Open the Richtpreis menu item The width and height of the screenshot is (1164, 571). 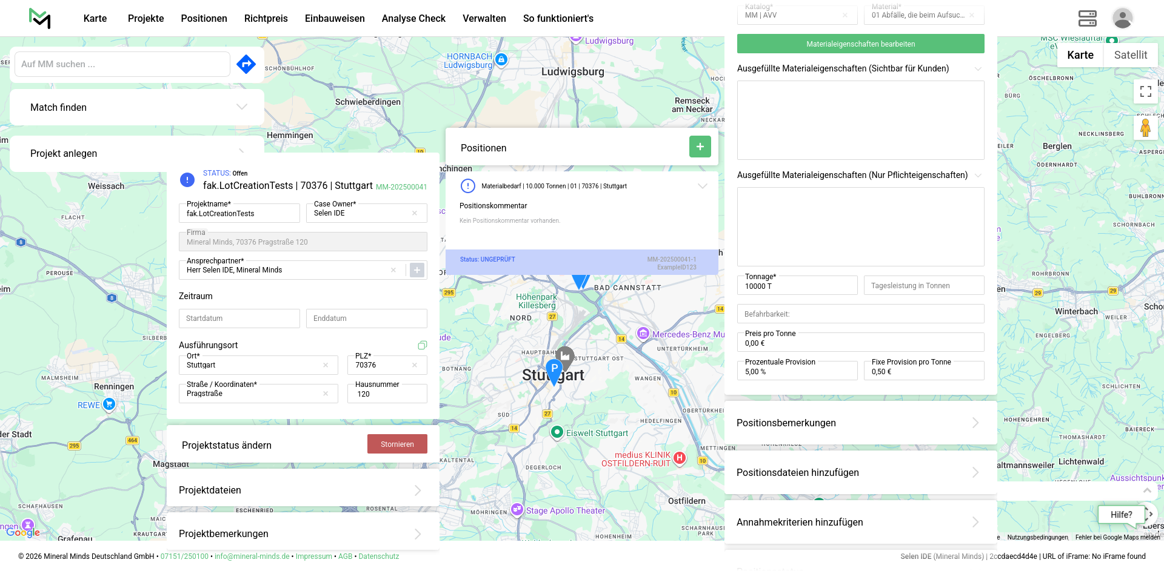(266, 18)
